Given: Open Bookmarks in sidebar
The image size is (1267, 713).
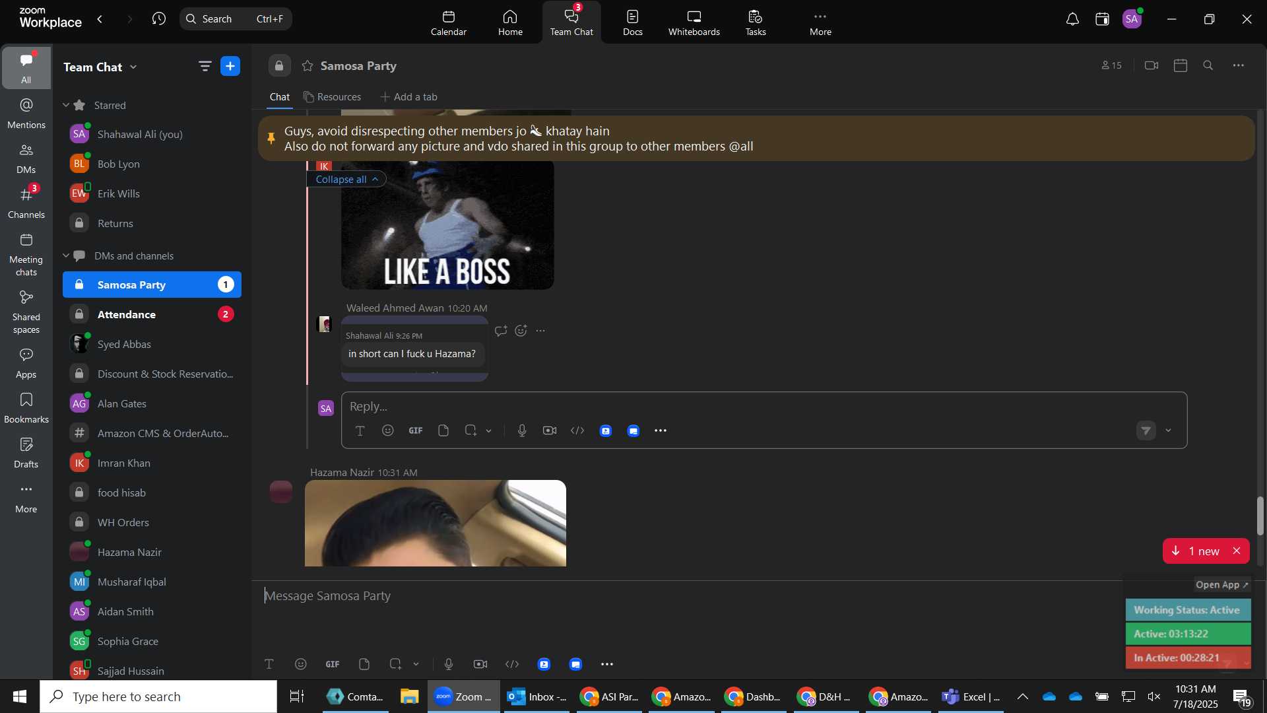Looking at the screenshot, I should click(26, 408).
